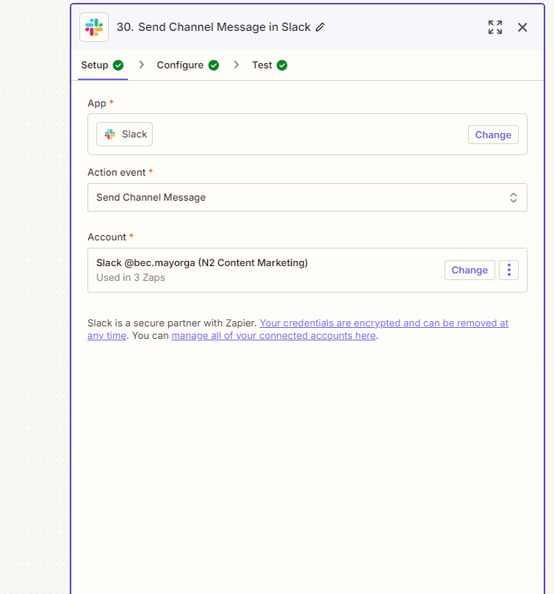554x594 pixels.
Task: Expand the panel to full screen
Action: click(495, 27)
